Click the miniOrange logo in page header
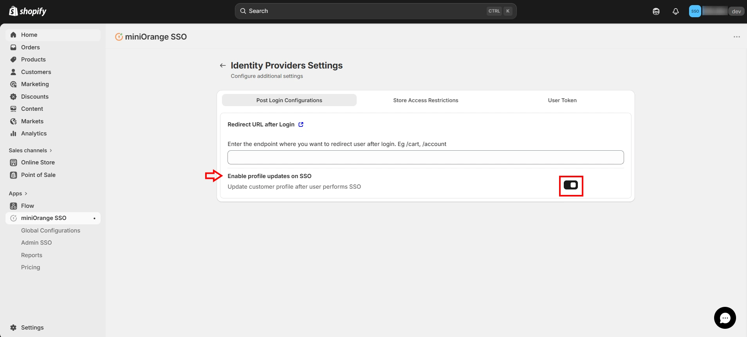 [119, 37]
